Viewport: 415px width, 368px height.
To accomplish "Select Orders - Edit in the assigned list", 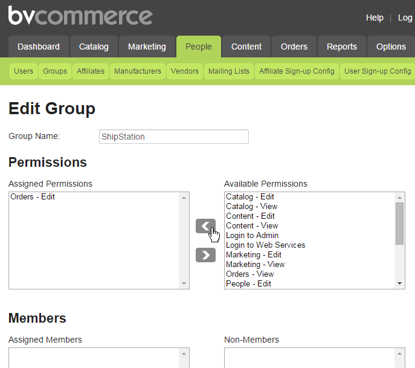I will (x=33, y=197).
